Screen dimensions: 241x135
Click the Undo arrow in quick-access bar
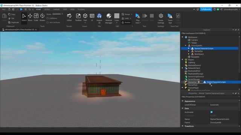click(x=29, y=9)
